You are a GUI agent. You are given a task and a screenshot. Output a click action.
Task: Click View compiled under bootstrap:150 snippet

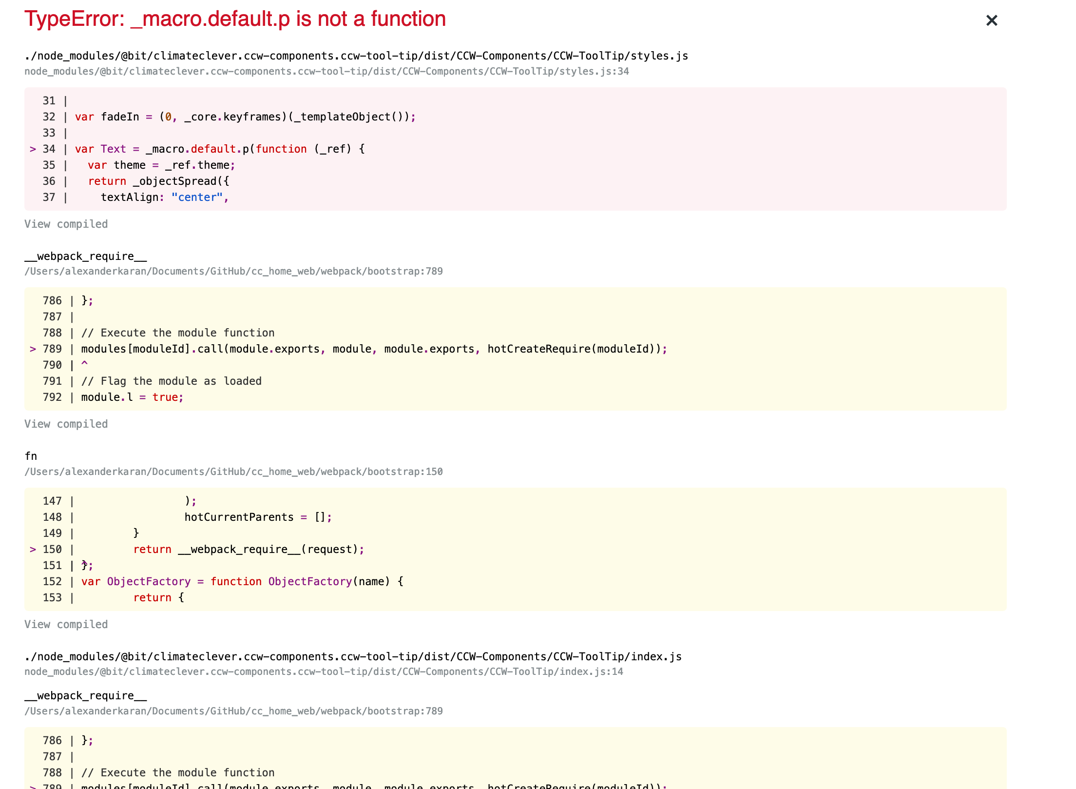pos(66,624)
